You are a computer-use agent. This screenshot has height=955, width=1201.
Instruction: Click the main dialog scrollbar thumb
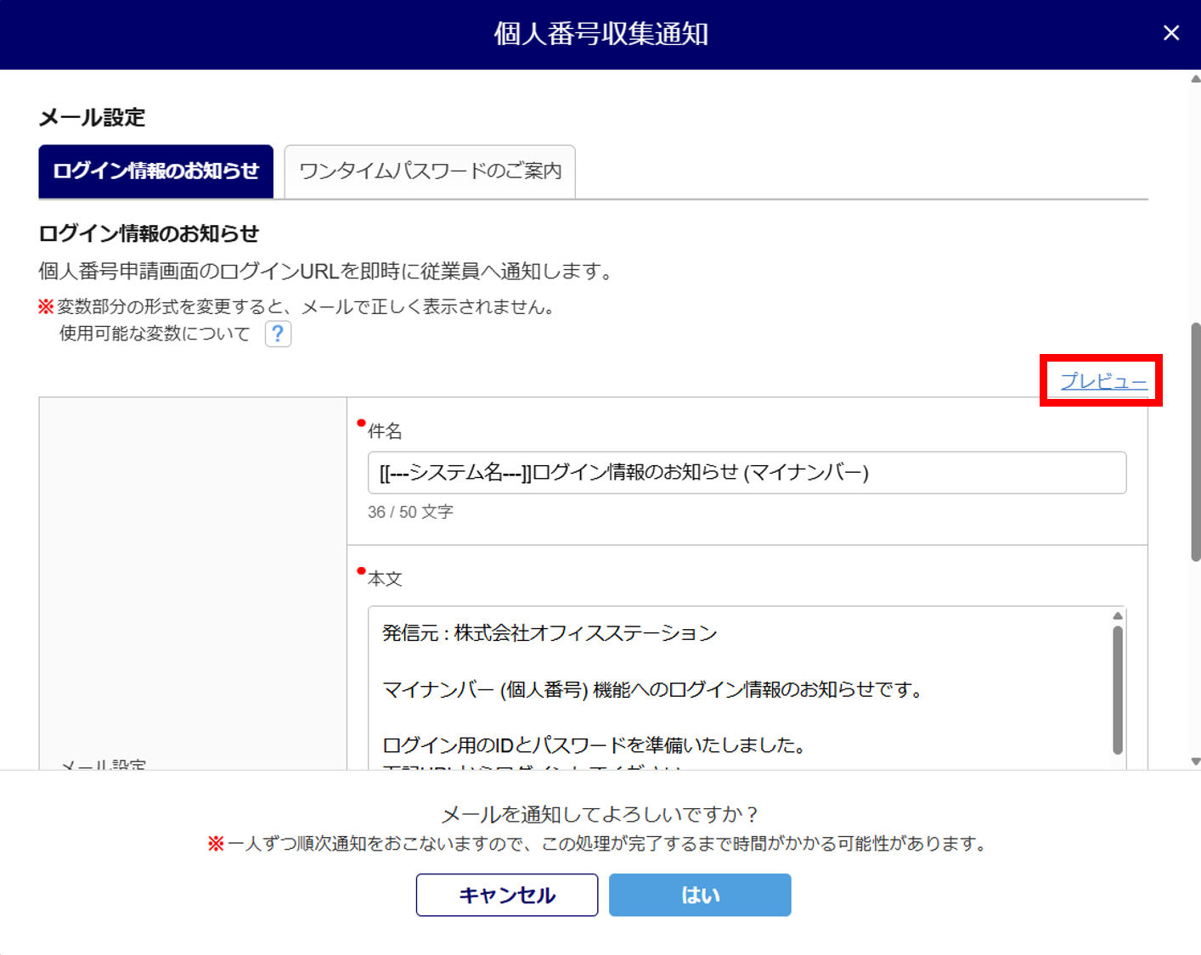[1195, 441]
